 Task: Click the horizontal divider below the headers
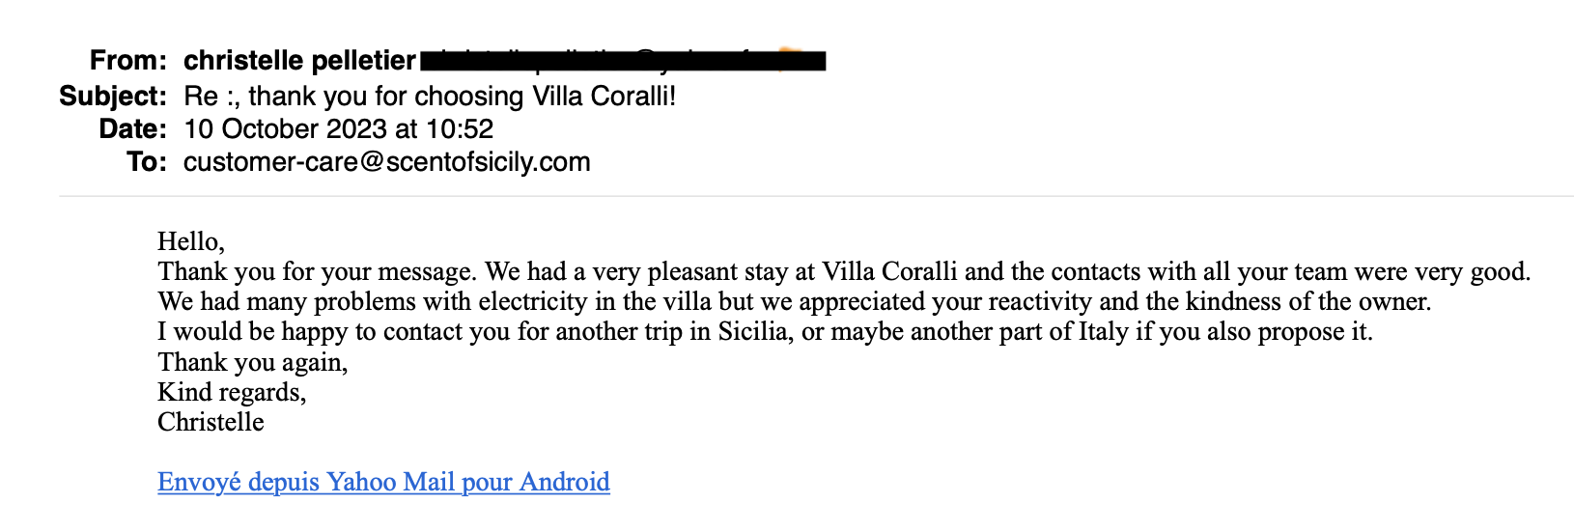click(x=816, y=197)
